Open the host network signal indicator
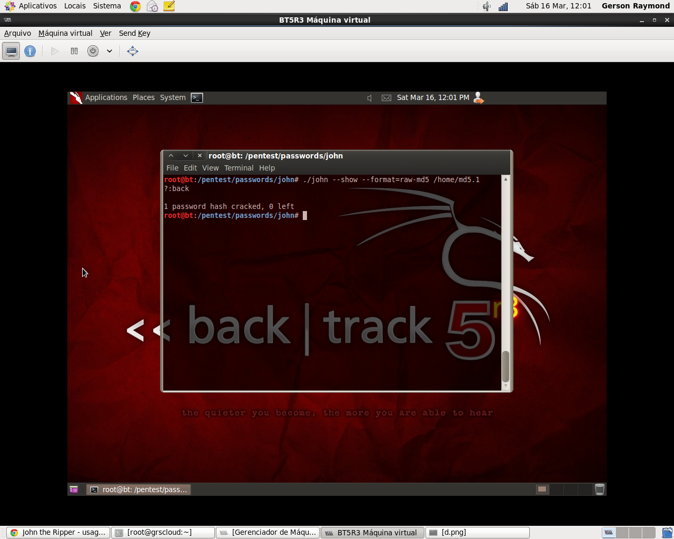674x539 pixels. (x=503, y=6)
